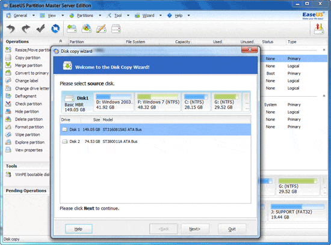Click the Delete partition sidebar icon
This screenshot has width=331, height=245.
[x=8, y=119]
